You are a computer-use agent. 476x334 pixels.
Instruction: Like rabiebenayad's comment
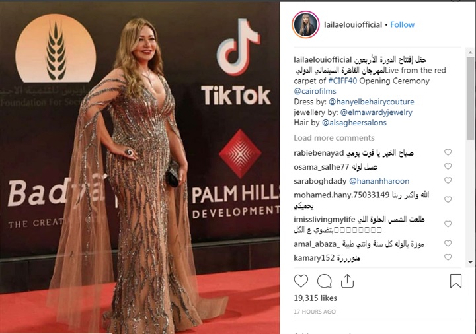[448, 152]
